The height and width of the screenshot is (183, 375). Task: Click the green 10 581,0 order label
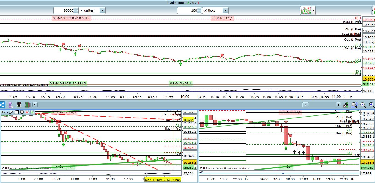click(79, 84)
